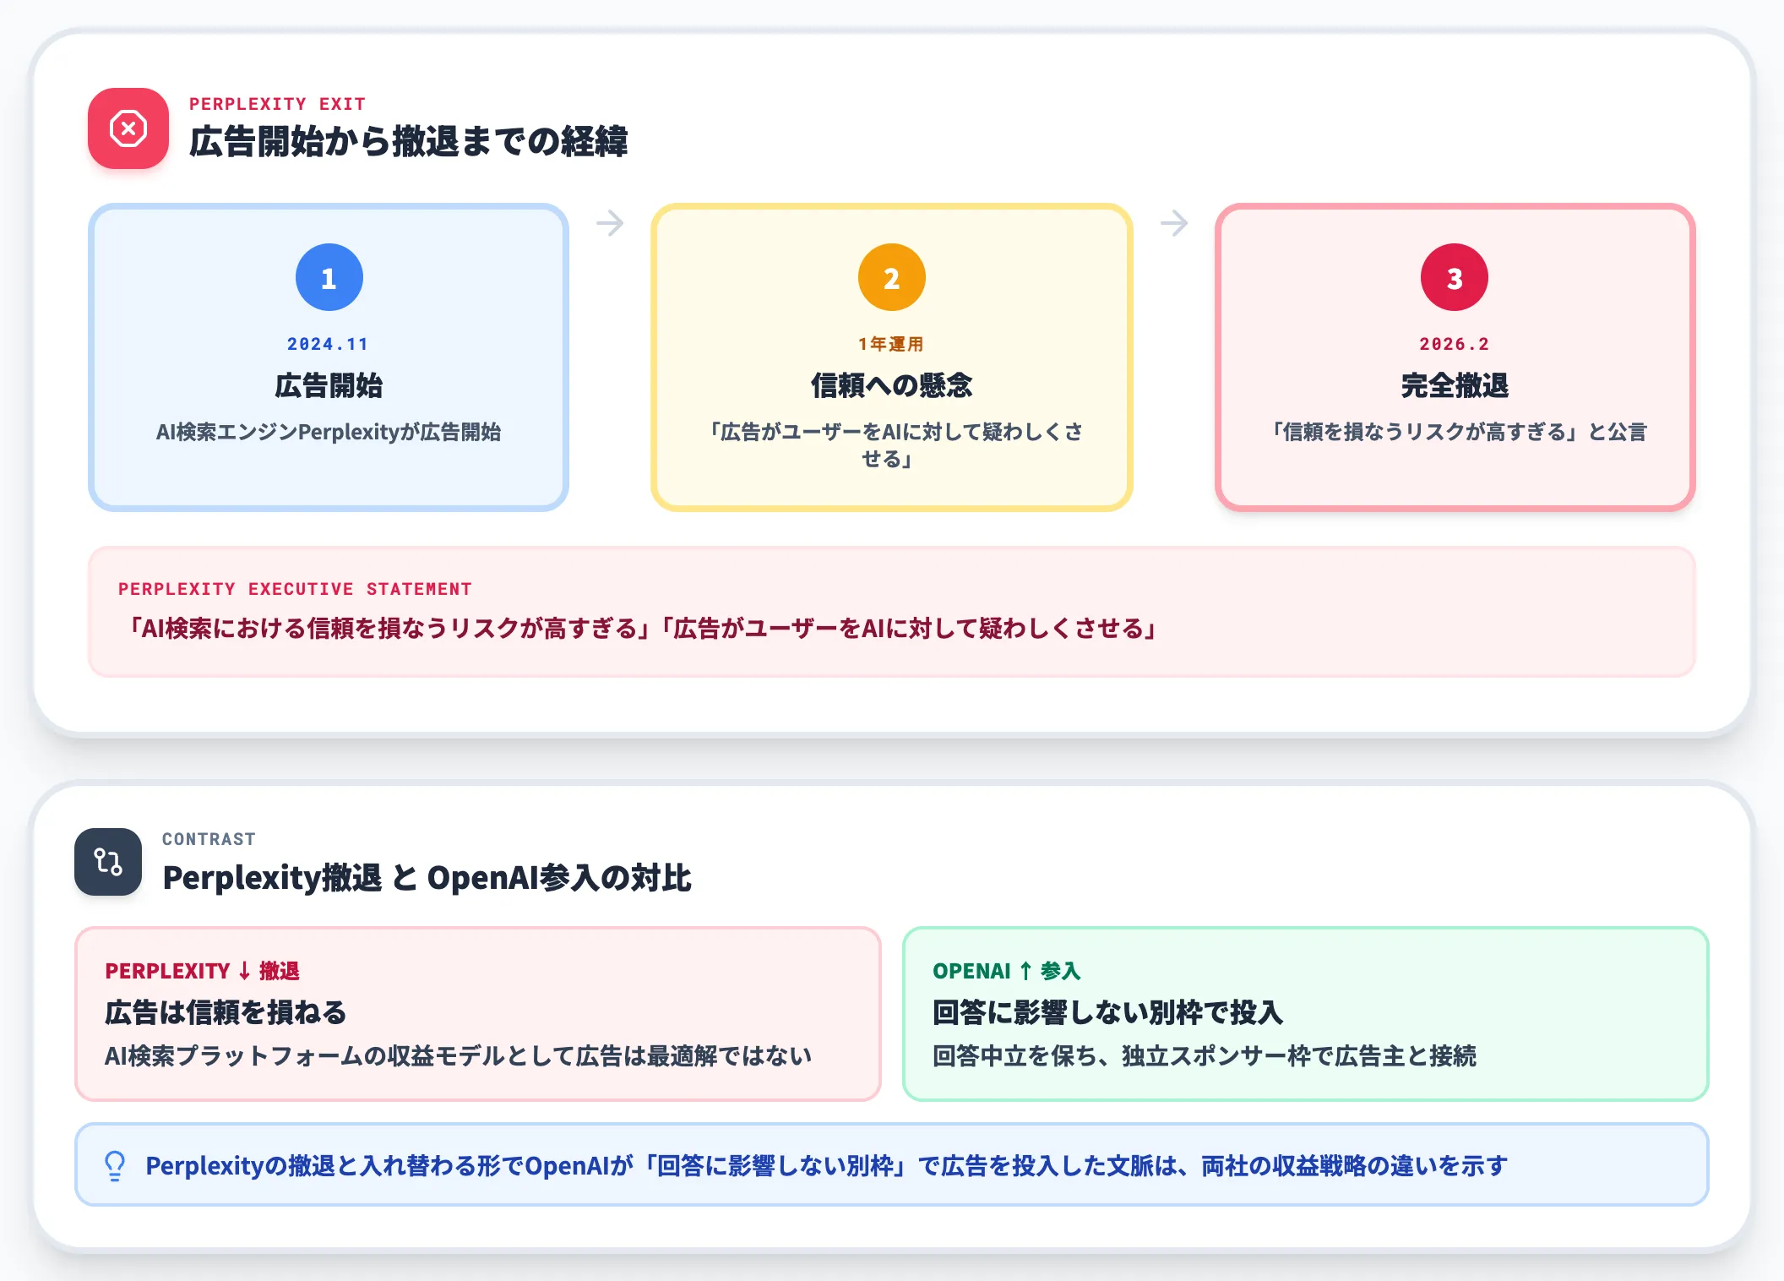The image size is (1784, 1281).
Task: Click the "PERPLEXITY ↓ 撤退" label
Action: 203,971
